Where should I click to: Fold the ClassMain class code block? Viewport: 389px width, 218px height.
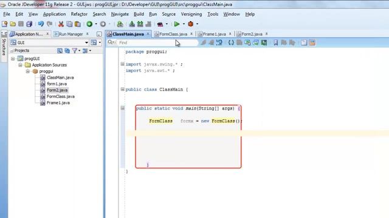pos(122,89)
